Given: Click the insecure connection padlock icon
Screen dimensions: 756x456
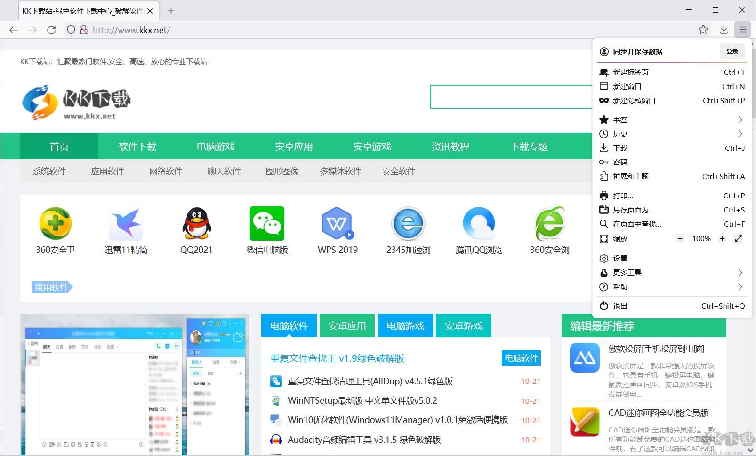Looking at the screenshot, I should pyautogui.click(x=84, y=30).
